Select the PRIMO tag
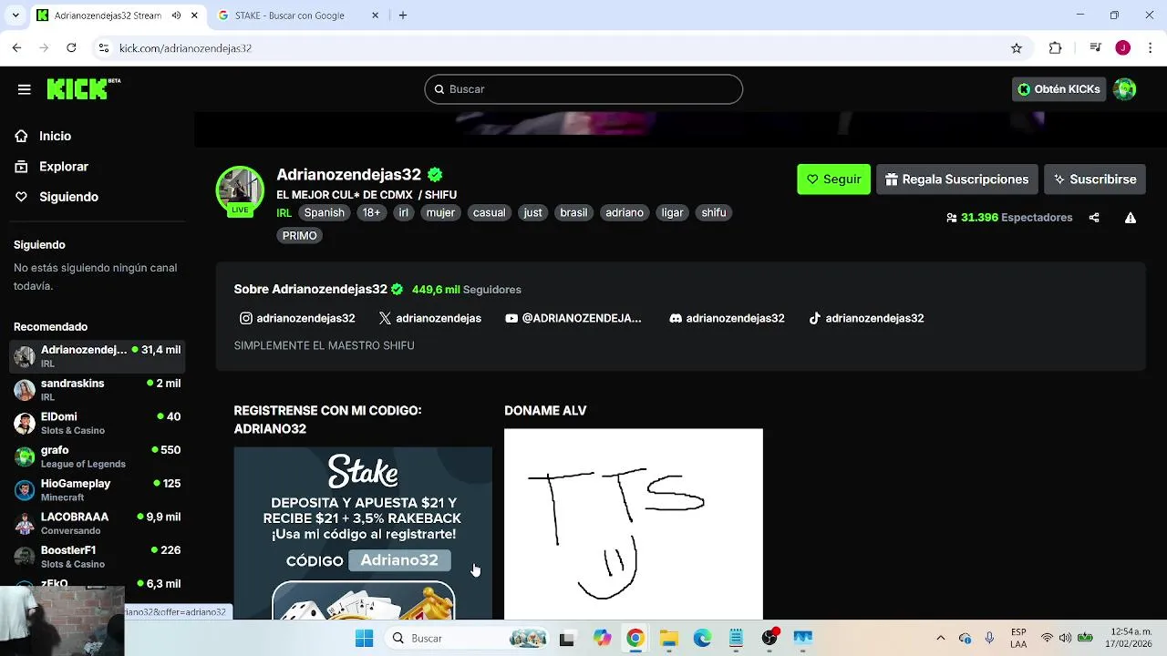The height and width of the screenshot is (656, 1167). [x=299, y=235]
